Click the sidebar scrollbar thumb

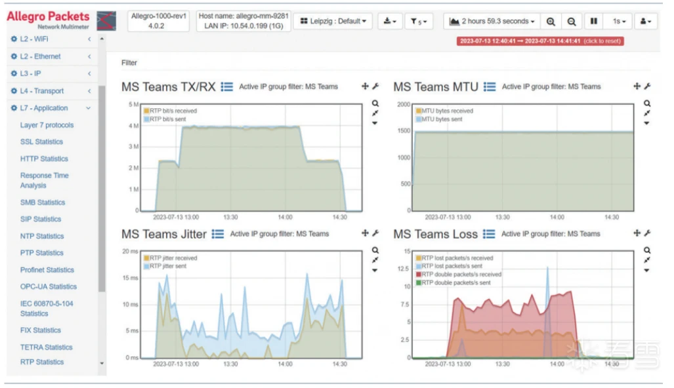point(102,189)
